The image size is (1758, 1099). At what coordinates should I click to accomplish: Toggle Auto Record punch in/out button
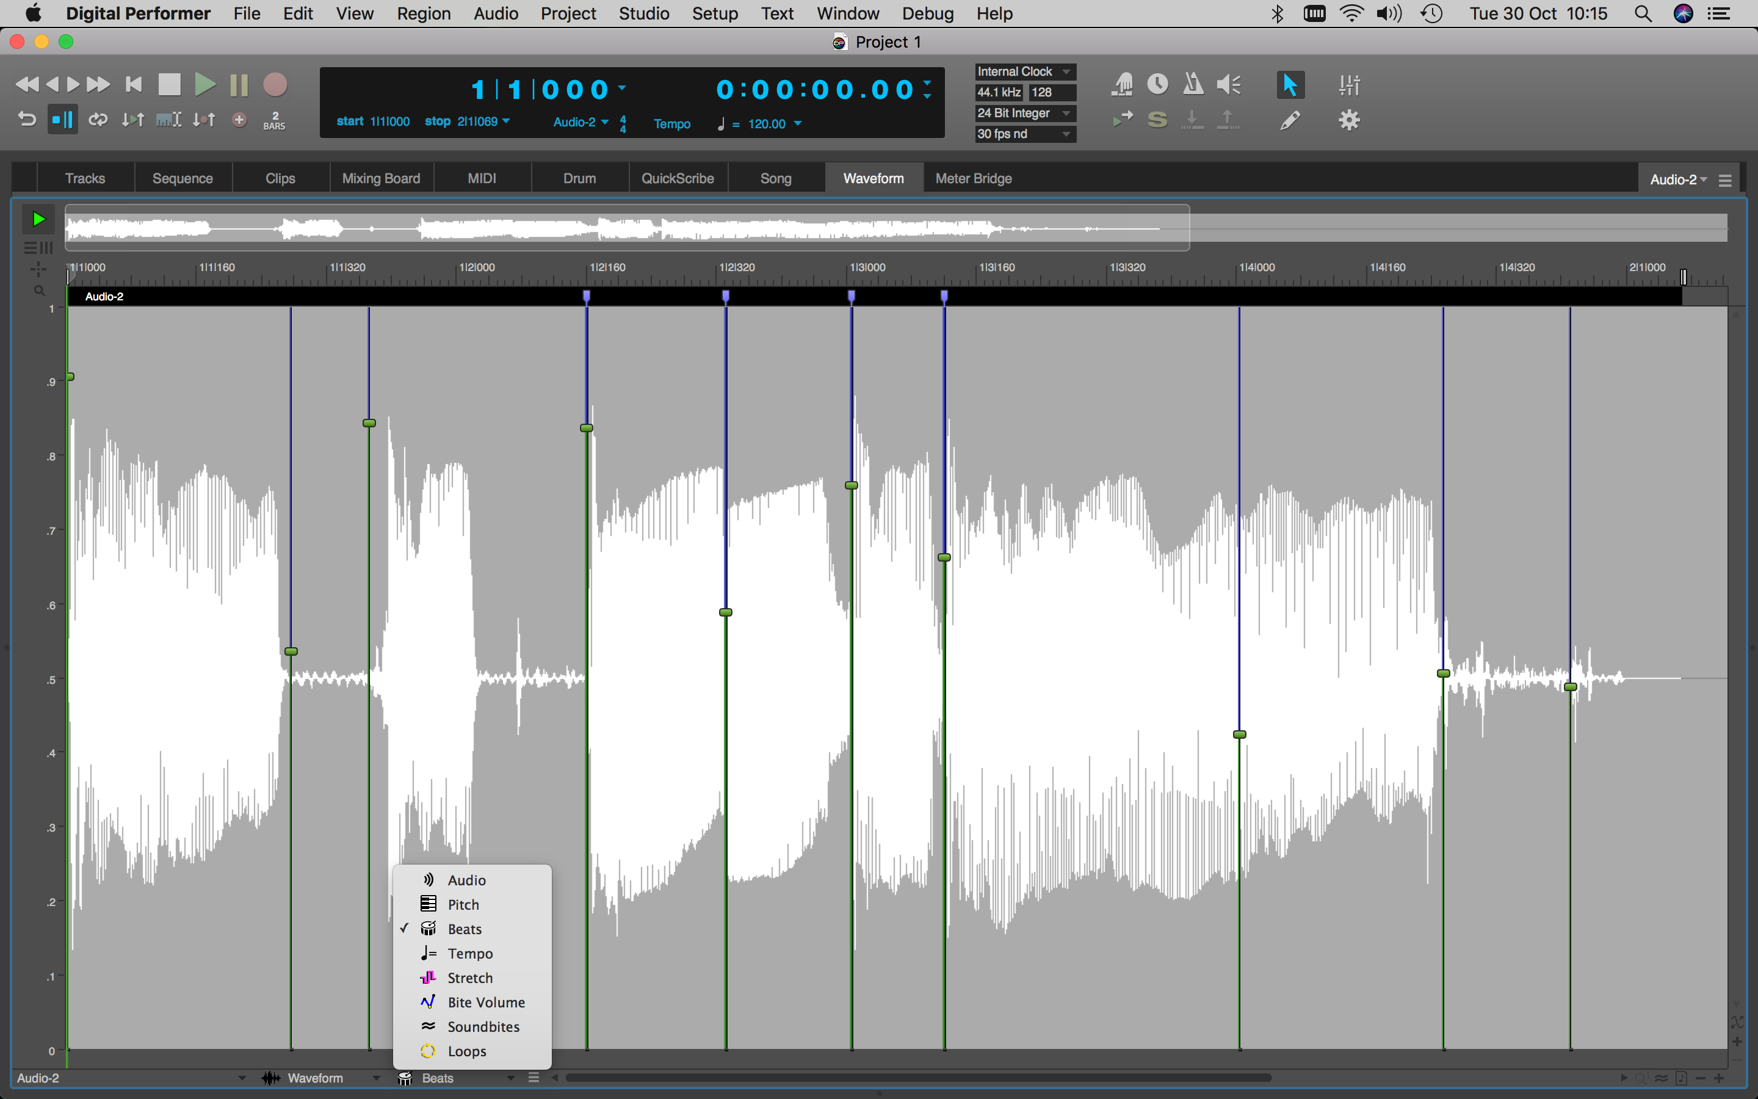pos(204,120)
